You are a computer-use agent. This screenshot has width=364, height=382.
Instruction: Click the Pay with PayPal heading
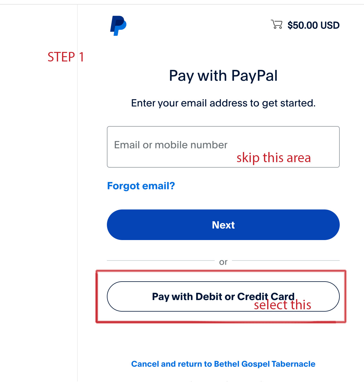point(223,76)
